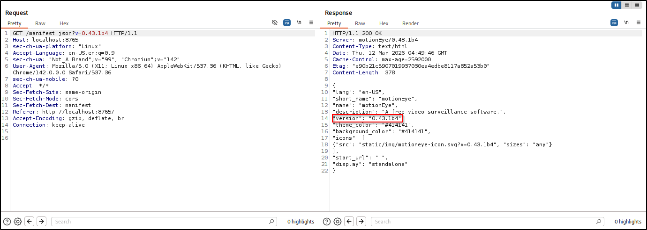Toggle word wrap icon in Request pane
647x230 pixels.
pos(287,22)
